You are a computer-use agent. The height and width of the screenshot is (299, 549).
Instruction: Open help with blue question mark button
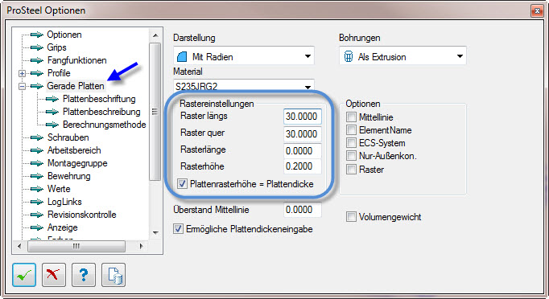[84, 275]
